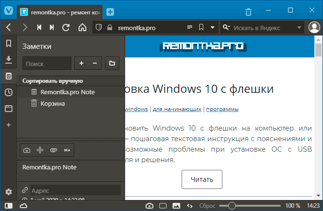Click the Remontka.pro site logo
Viewport: 323px width, 211px height.
[203, 46]
